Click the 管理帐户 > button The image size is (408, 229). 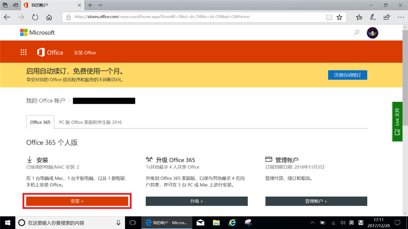point(316,201)
